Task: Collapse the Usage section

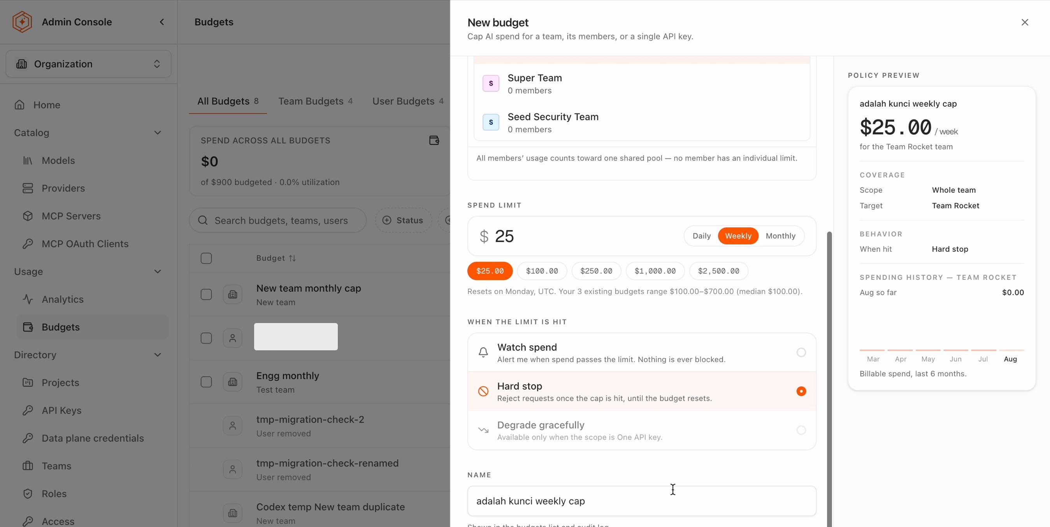Action: click(x=157, y=271)
